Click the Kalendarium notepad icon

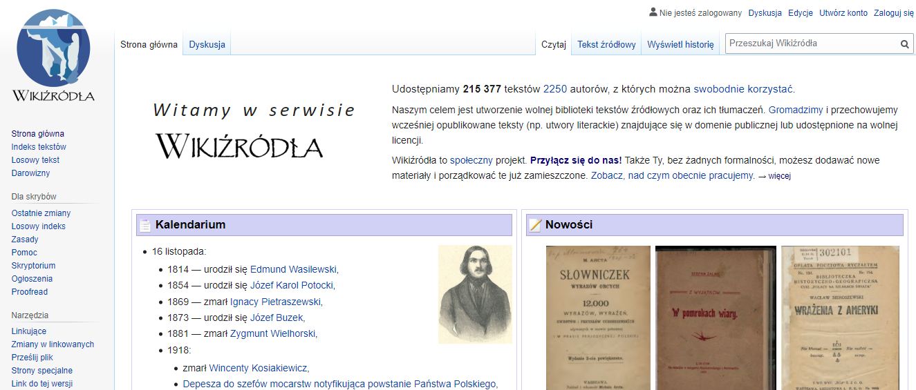pyautogui.click(x=145, y=225)
